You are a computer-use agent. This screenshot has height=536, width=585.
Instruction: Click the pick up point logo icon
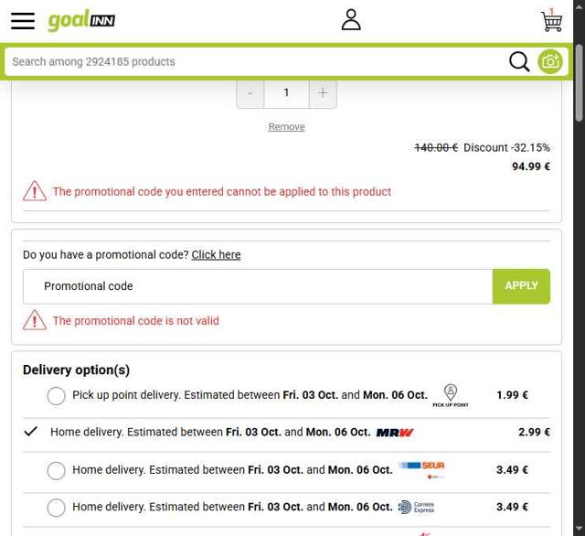tap(450, 395)
